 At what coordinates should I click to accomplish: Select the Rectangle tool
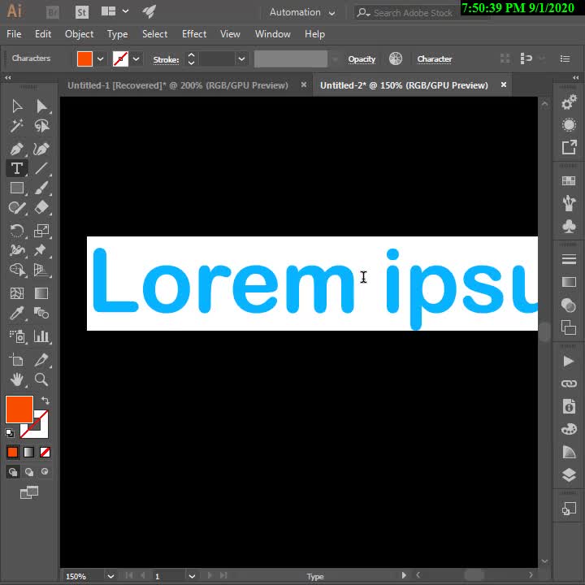16,188
